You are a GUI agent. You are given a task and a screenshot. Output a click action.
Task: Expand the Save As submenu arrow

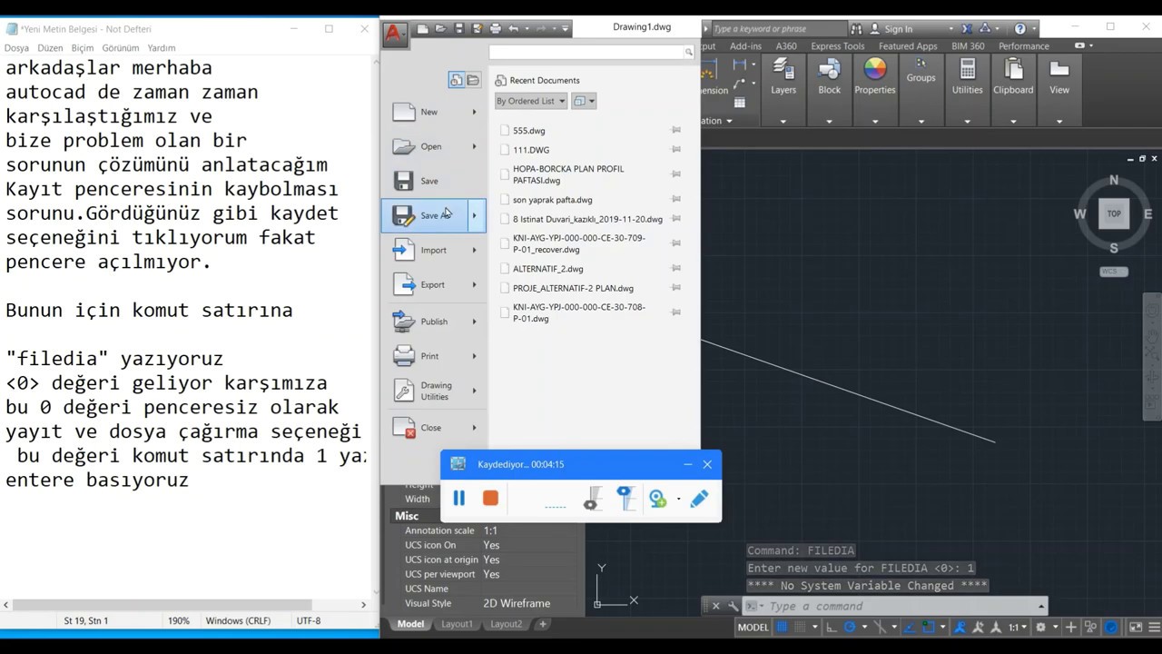[x=474, y=215]
